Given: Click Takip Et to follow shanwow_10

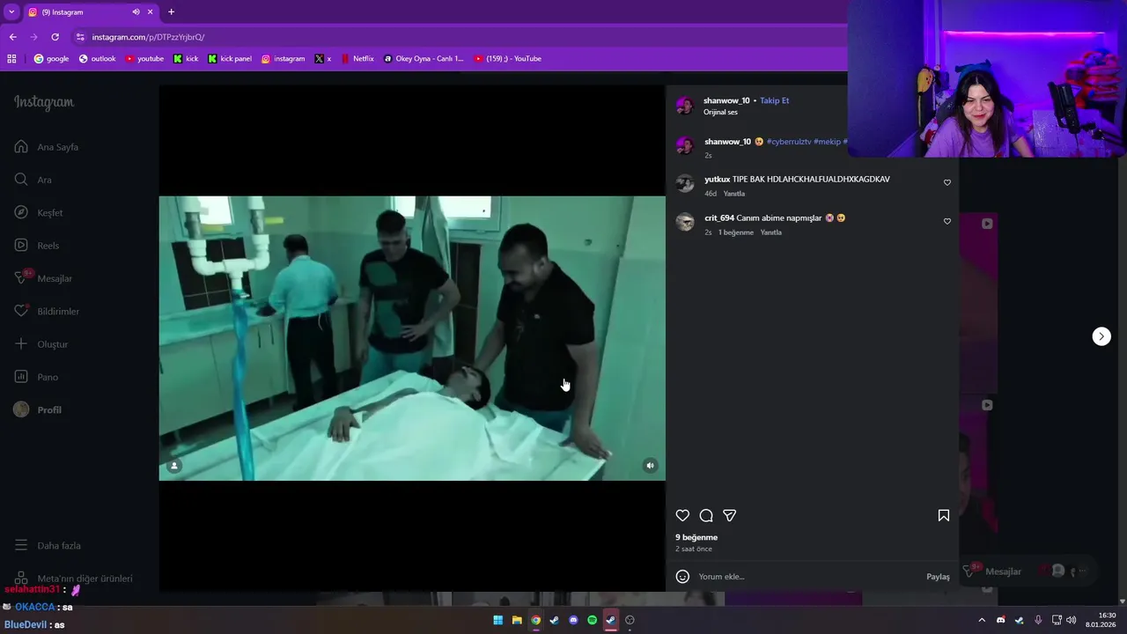Looking at the screenshot, I should click(x=775, y=100).
